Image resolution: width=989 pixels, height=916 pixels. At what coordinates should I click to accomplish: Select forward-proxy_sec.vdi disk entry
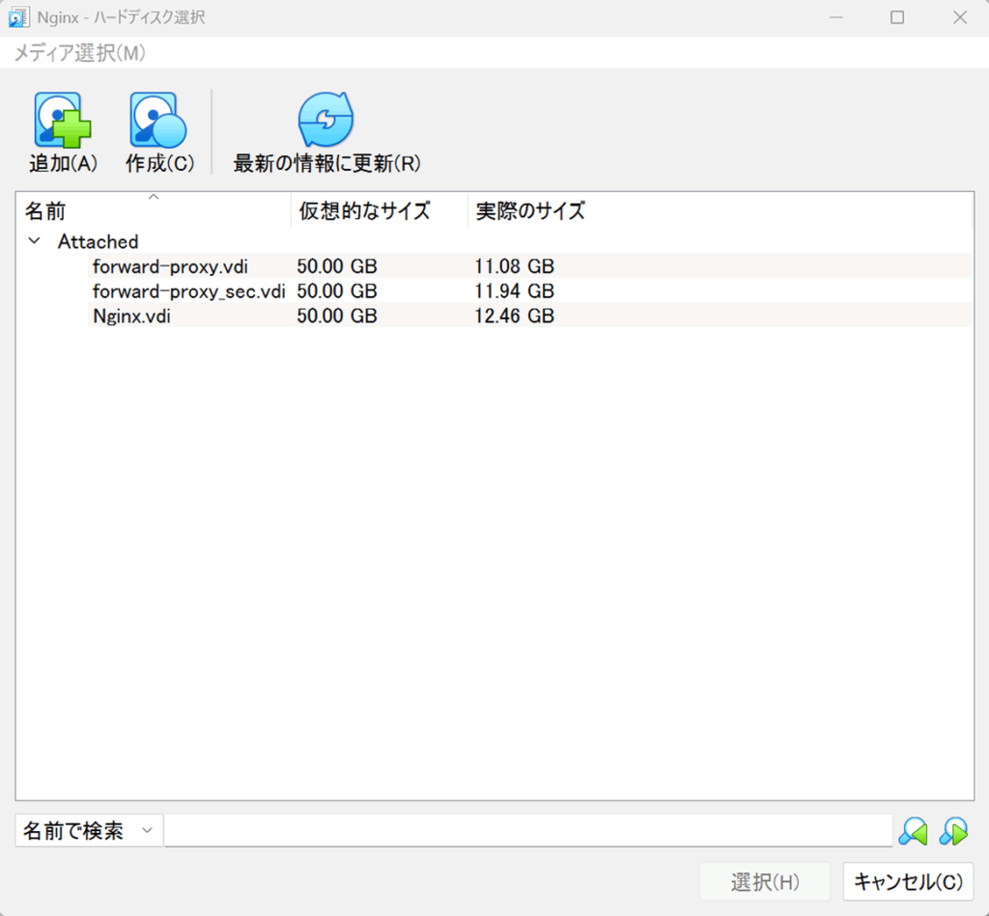(x=188, y=291)
